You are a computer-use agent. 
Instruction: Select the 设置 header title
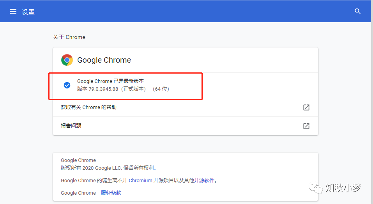(28, 12)
